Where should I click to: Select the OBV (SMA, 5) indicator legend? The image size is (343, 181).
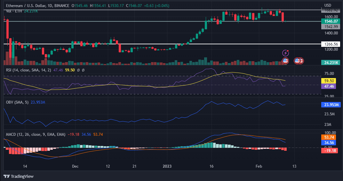(x=17, y=102)
